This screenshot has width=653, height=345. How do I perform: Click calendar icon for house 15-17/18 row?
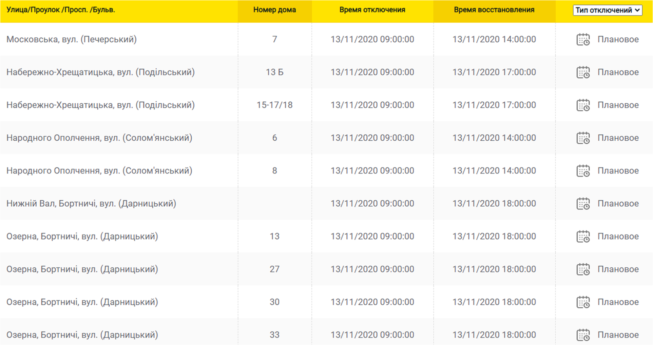(x=583, y=105)
